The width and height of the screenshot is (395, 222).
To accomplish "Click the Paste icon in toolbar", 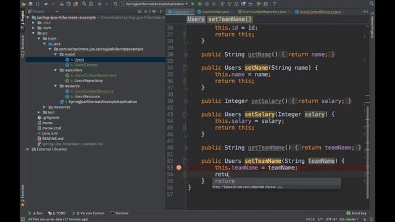I will click(75, 4).
